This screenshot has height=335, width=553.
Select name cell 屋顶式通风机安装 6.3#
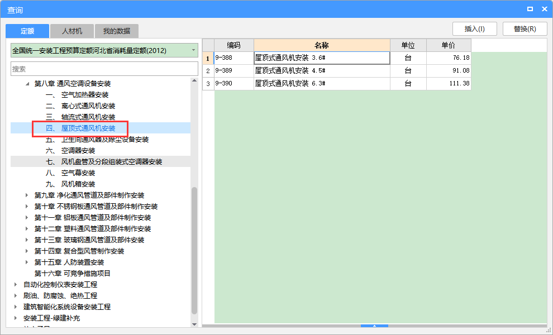[322, 84]
